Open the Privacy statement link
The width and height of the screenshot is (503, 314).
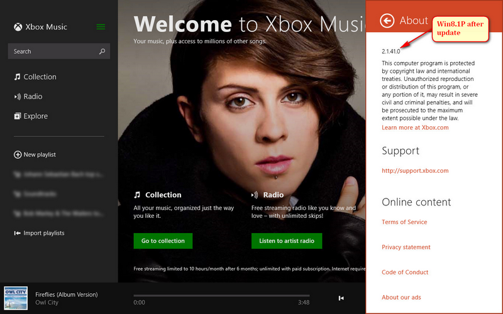pyautogui.click(x=406, y=247)
